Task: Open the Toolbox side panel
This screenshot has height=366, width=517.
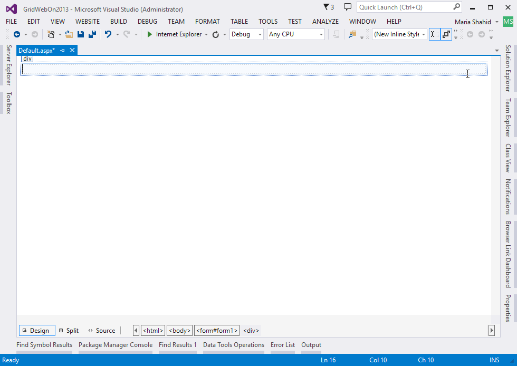Action: [x=9, y=103]
